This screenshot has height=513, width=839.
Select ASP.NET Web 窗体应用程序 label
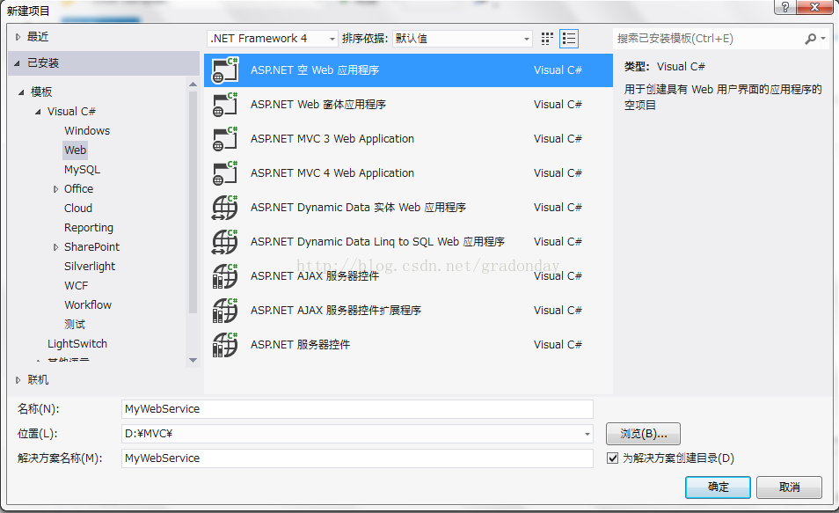[x=317, y=105]
